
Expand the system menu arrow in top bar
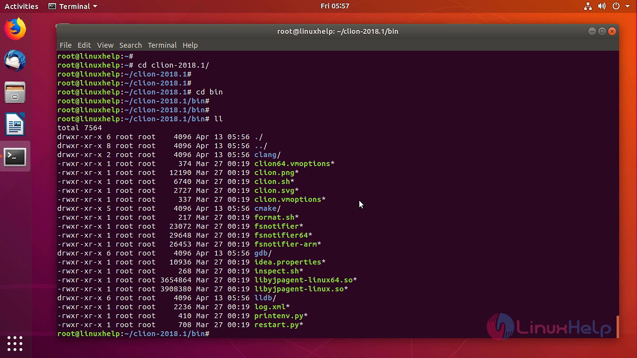(x=627, y=6)
